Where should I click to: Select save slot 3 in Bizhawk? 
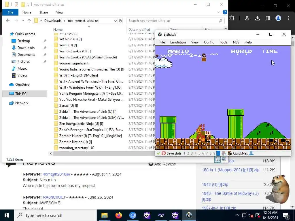pyautogui.click(x=192, y=153)
